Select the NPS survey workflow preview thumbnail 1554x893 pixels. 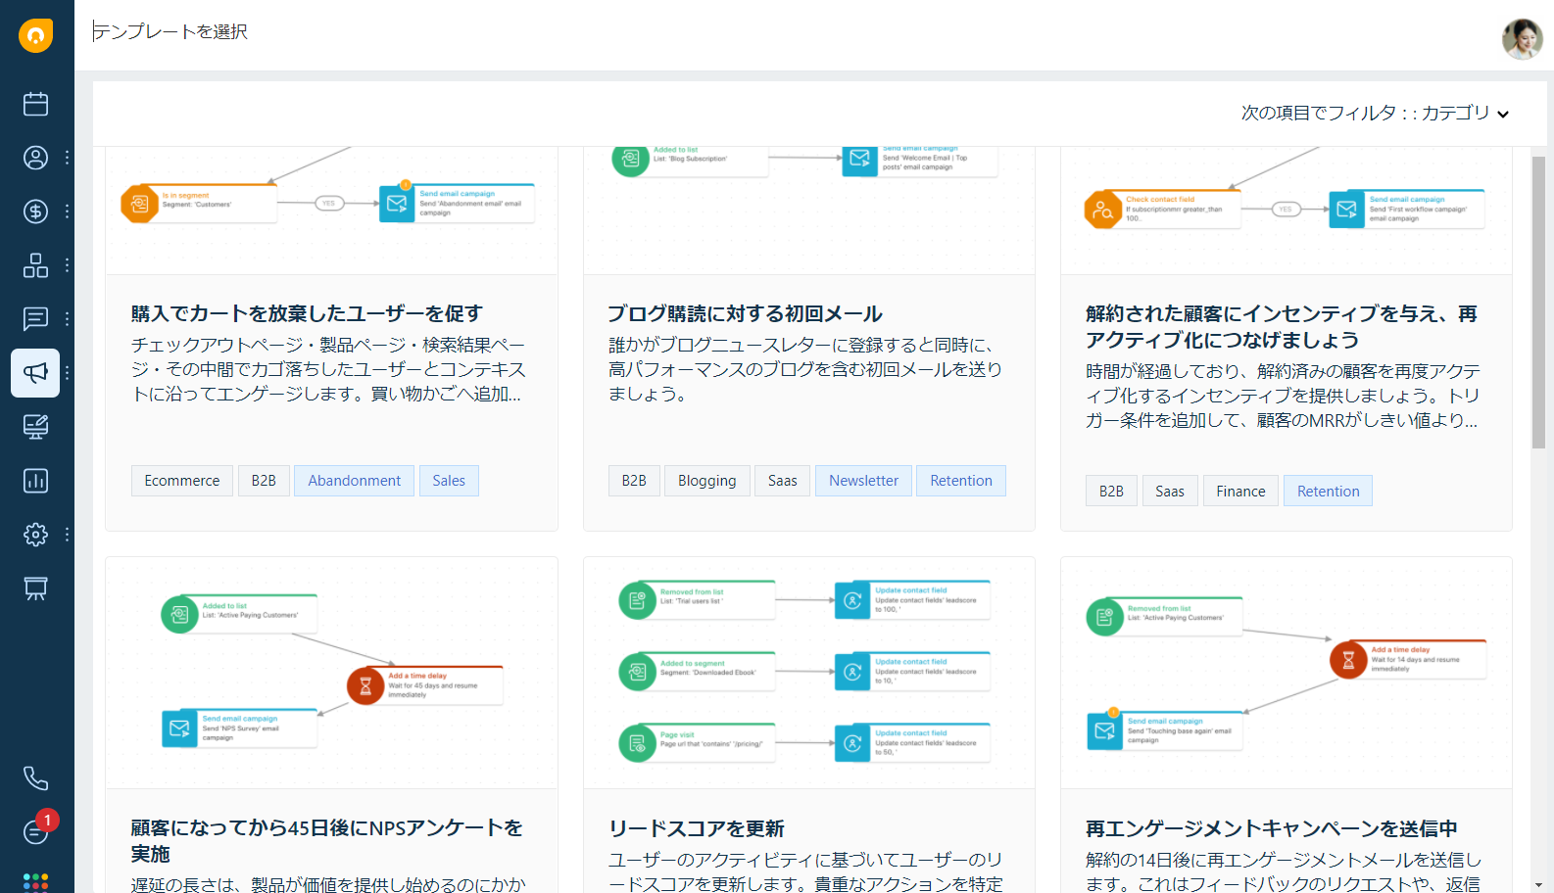pyautogui.click(x=332, y=674)
